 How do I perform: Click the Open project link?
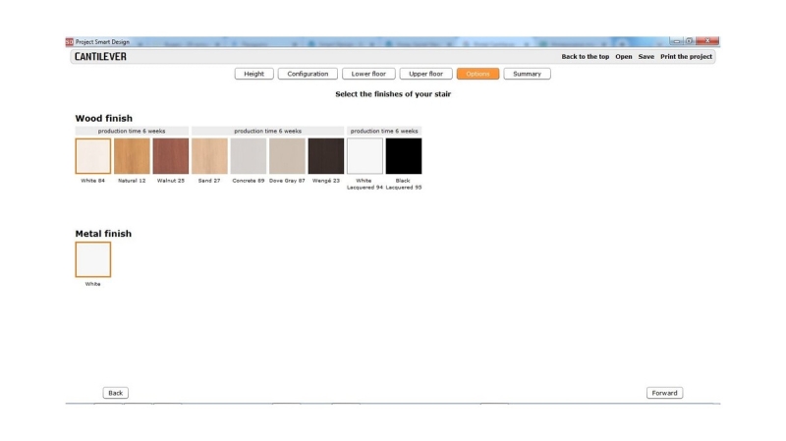click(x=624, y=57)
